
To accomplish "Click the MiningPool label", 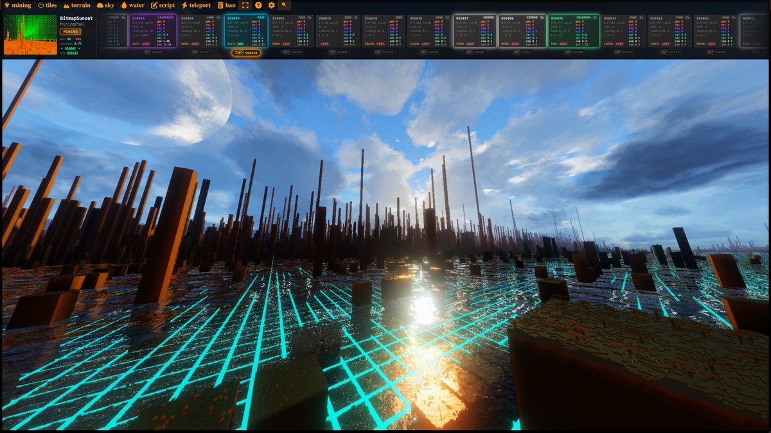I will pyautogui.click(x=72, y=24).
